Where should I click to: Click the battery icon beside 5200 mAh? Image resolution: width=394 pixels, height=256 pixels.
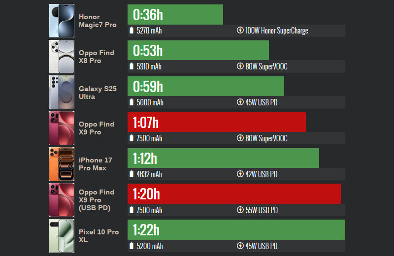pyautogui.click(x=131, y=246)
